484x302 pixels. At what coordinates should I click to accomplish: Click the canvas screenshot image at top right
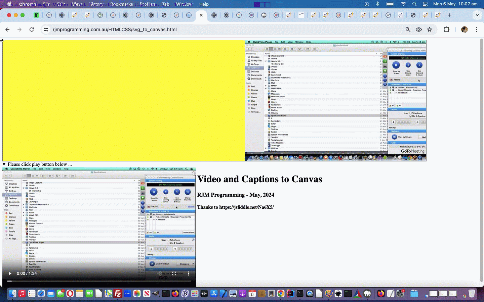335,101
